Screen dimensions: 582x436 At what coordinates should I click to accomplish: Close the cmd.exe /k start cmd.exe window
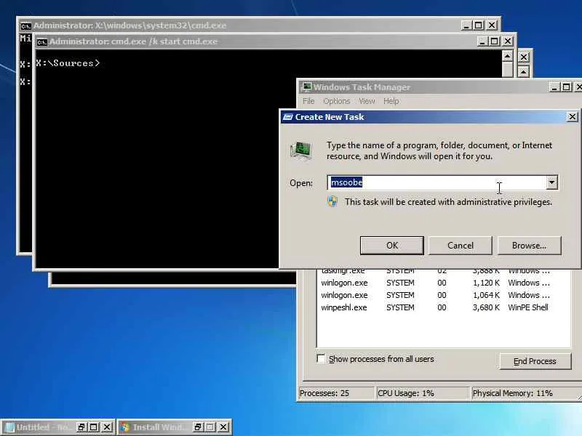[x=507, y=41]
